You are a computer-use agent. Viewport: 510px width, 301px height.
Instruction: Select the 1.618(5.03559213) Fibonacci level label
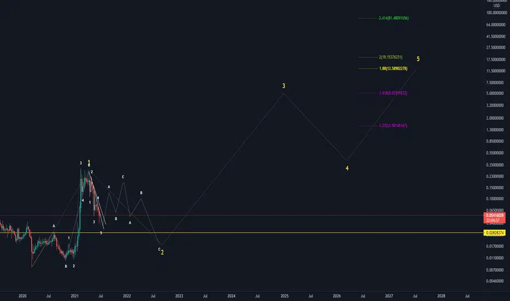(393, 93)
